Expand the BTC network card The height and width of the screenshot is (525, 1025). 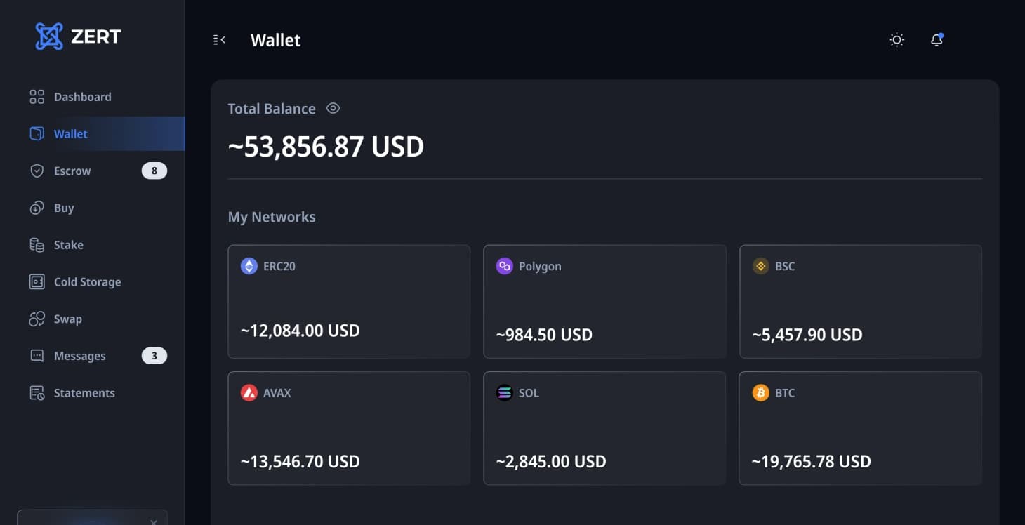point(860,428)
